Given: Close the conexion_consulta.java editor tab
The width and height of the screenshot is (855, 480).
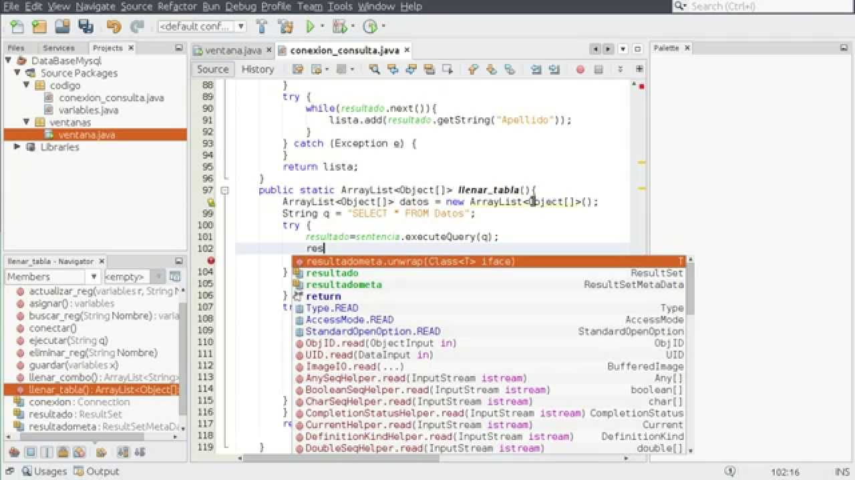Looking at the screenshot, I should (406, 50).
